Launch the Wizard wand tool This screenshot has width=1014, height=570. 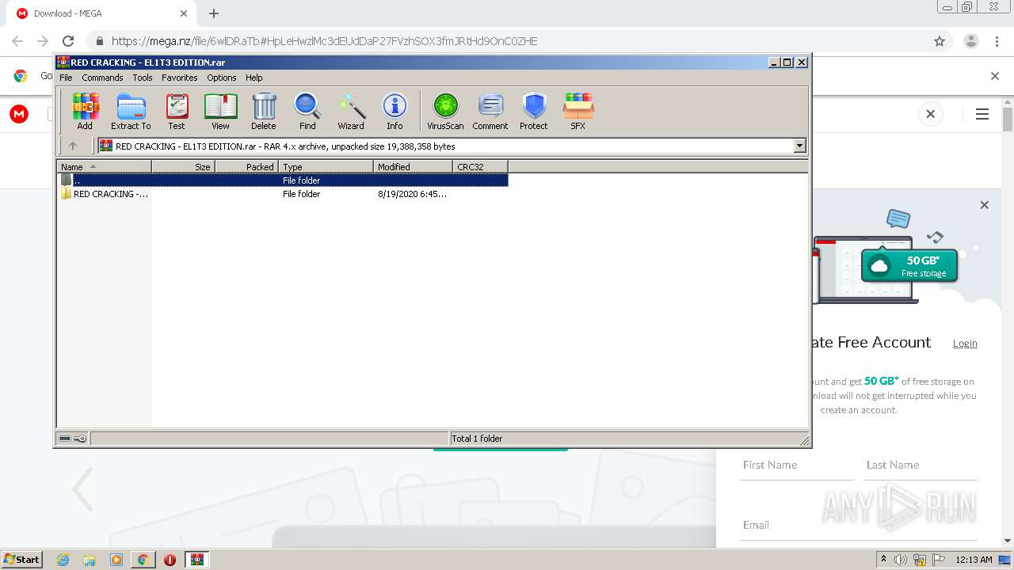tap(351, 112)
